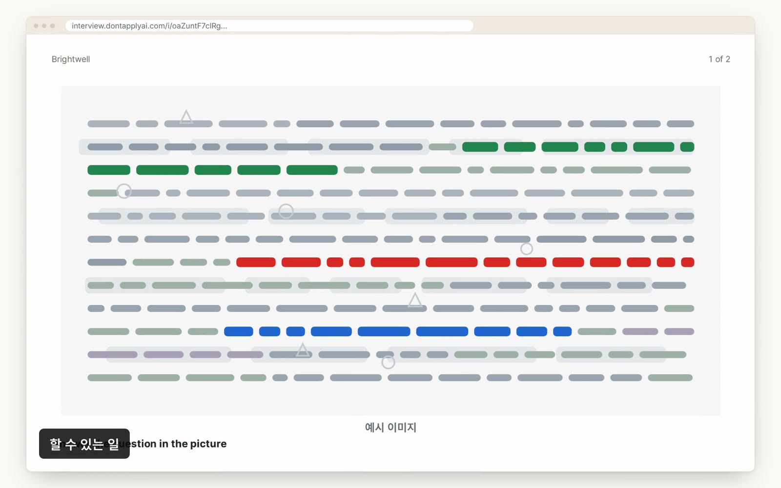Click the circle marker in the row above the red bars' neighbor with highlighted groups

(x=286, y=211)
